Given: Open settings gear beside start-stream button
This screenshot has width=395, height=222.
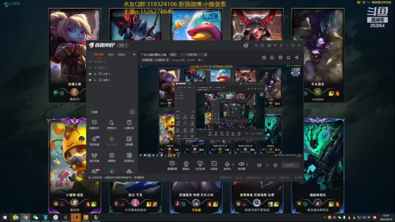Looking at the screenshot, I should pyautogui.click(x=276, y=165).
